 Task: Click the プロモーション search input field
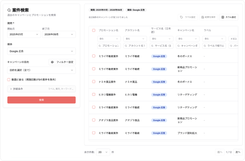(109, 46)
